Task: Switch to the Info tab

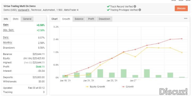Action: point(6,19)
